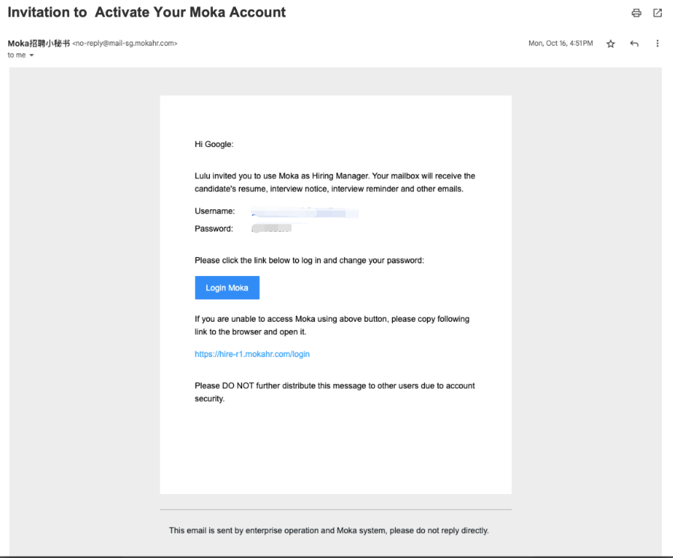Image resolution: width=673 pixels, height=558 pixels.
Task: Click the "Please click the link below" instruction
Action: pyautogui.click(x=310, y=260)
